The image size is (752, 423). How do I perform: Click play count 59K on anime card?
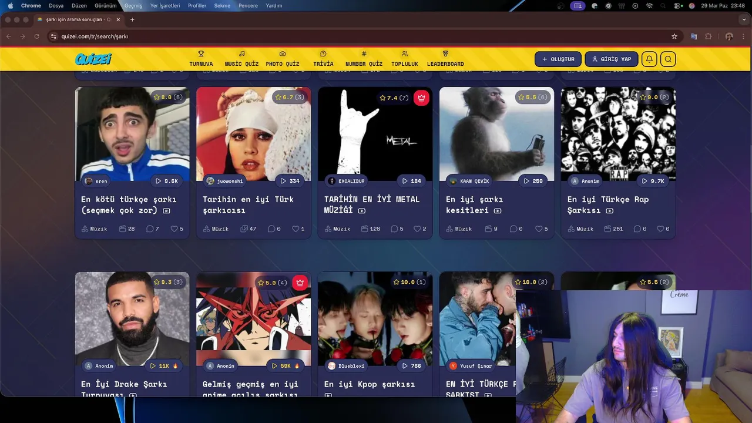click(286, 366)
